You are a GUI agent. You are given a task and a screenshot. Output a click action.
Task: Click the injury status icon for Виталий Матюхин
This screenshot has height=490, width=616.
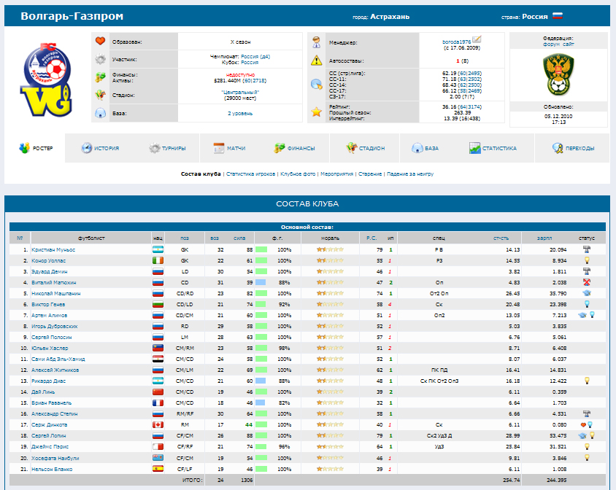[x=587, y=282]
